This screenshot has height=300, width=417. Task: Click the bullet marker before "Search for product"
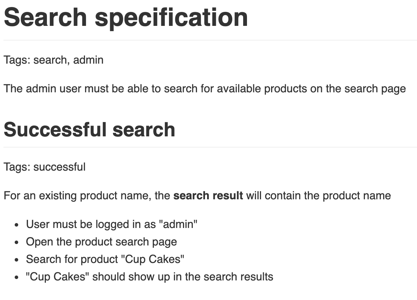(x=17, y=260)
